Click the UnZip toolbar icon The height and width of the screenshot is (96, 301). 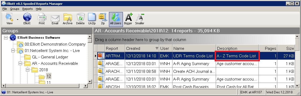pyautogui.click(x=92, y=19)
